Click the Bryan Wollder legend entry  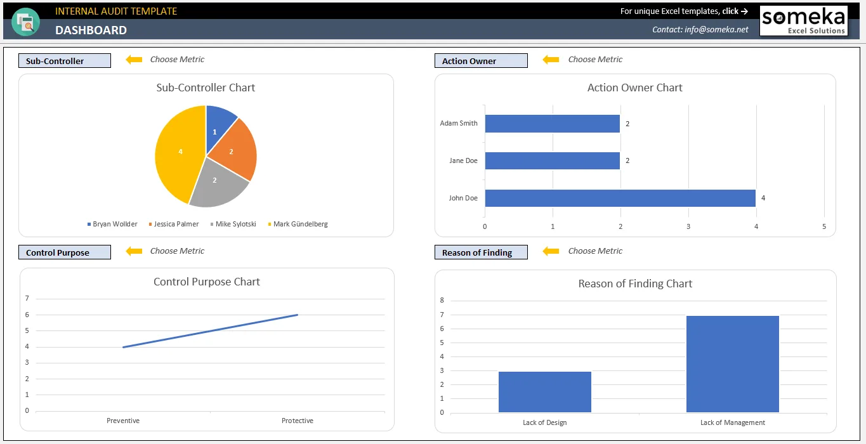coord(112,224)
